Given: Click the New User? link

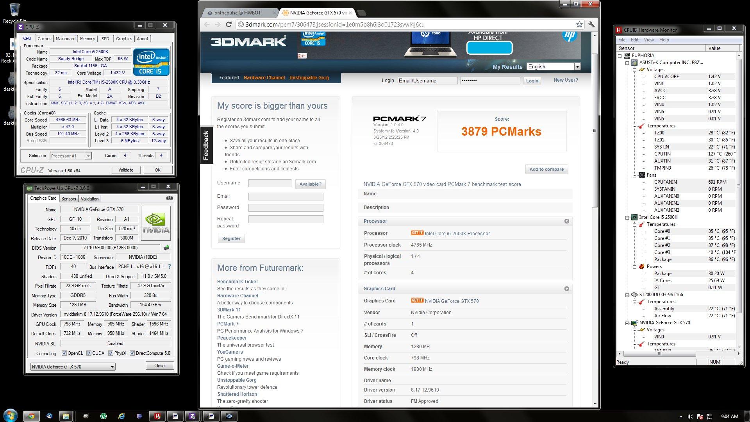Looking at the screenshot, I should (x=566, y=80).
